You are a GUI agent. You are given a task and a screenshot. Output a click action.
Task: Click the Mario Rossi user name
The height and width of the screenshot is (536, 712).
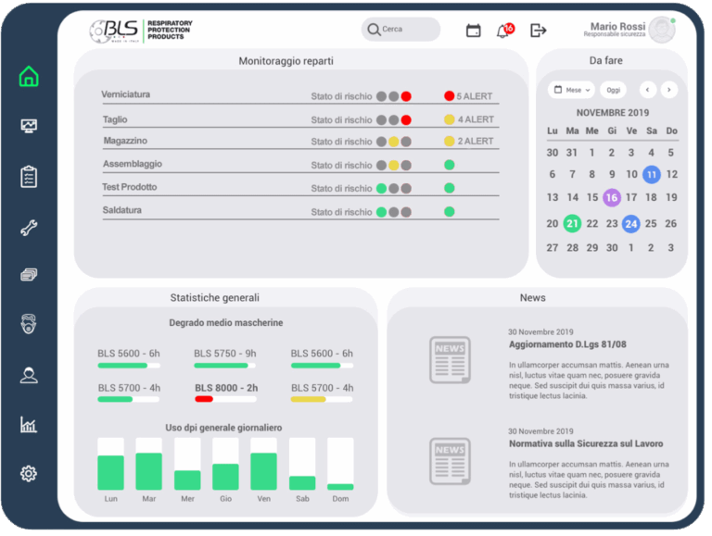[x=617, y=26]
